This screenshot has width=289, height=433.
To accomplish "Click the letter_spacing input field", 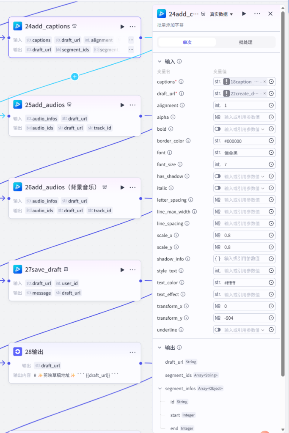I will pyautogui.click(x=245, y=200).
